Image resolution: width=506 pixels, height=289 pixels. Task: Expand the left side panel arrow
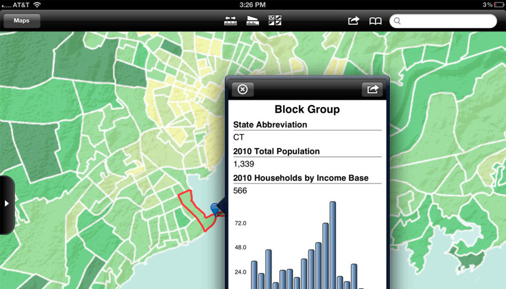[6, 204]
